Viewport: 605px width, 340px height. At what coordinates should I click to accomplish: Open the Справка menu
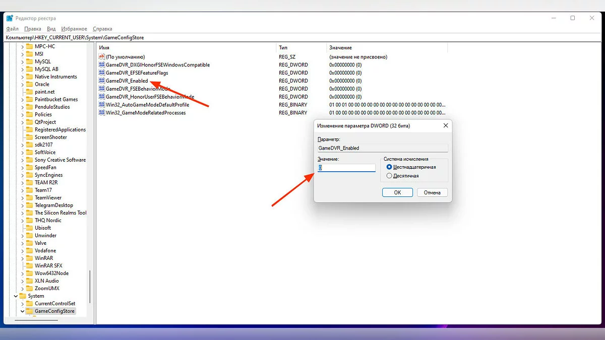pos(102,29)
